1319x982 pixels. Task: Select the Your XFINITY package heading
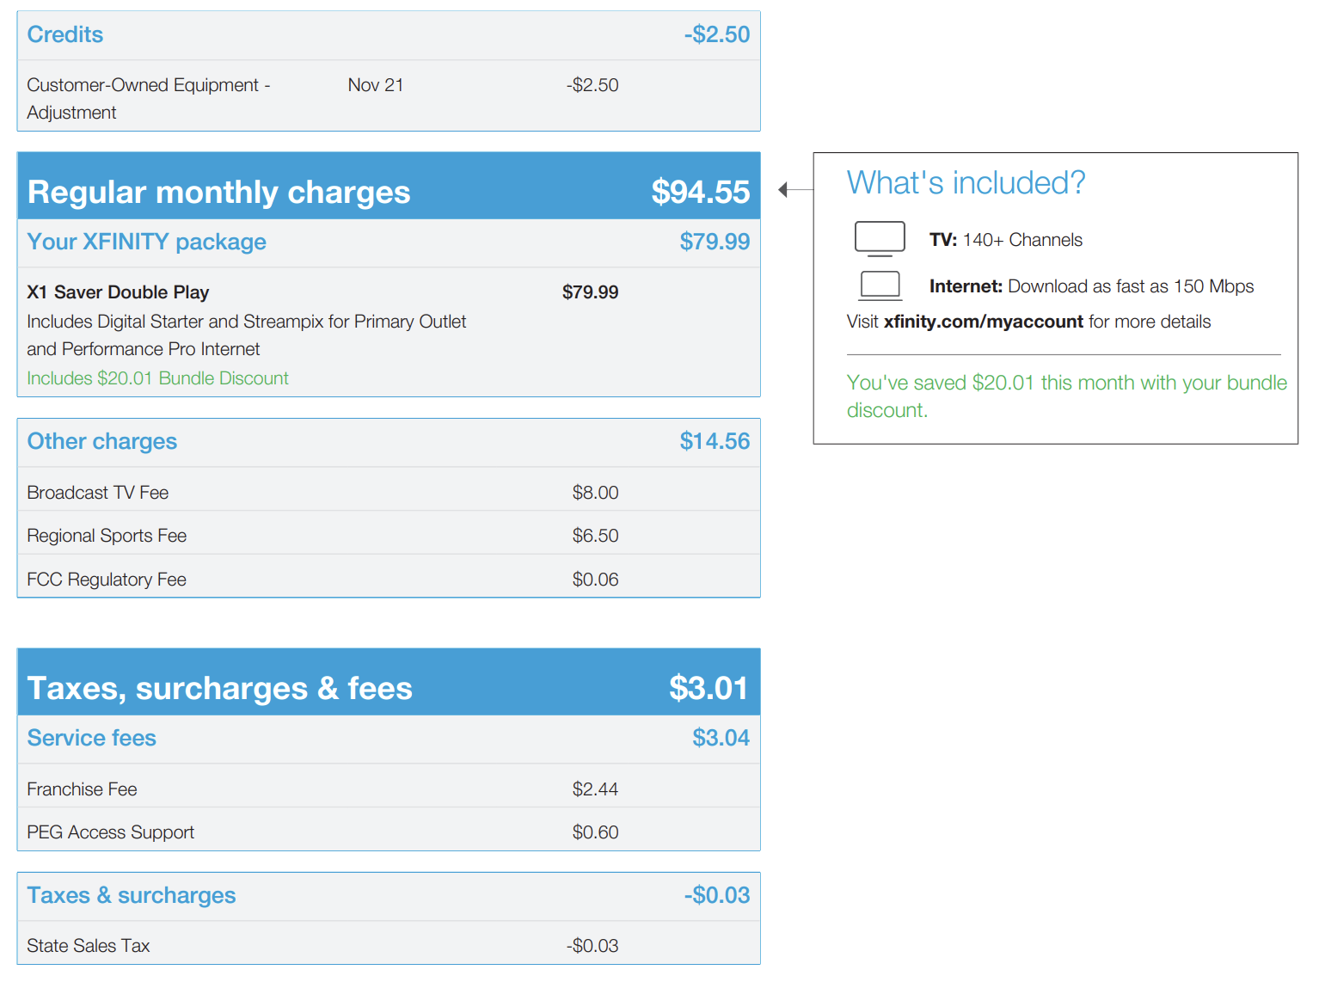146,242
